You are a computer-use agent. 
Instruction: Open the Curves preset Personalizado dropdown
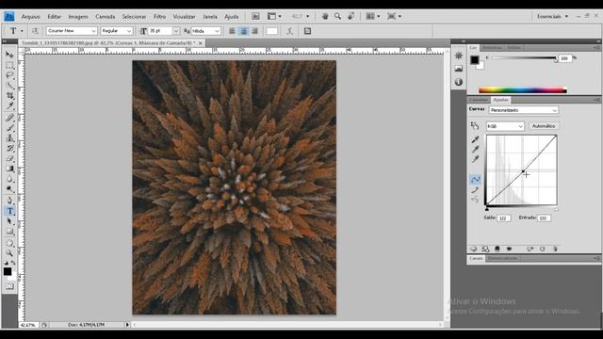coord(524,110)
